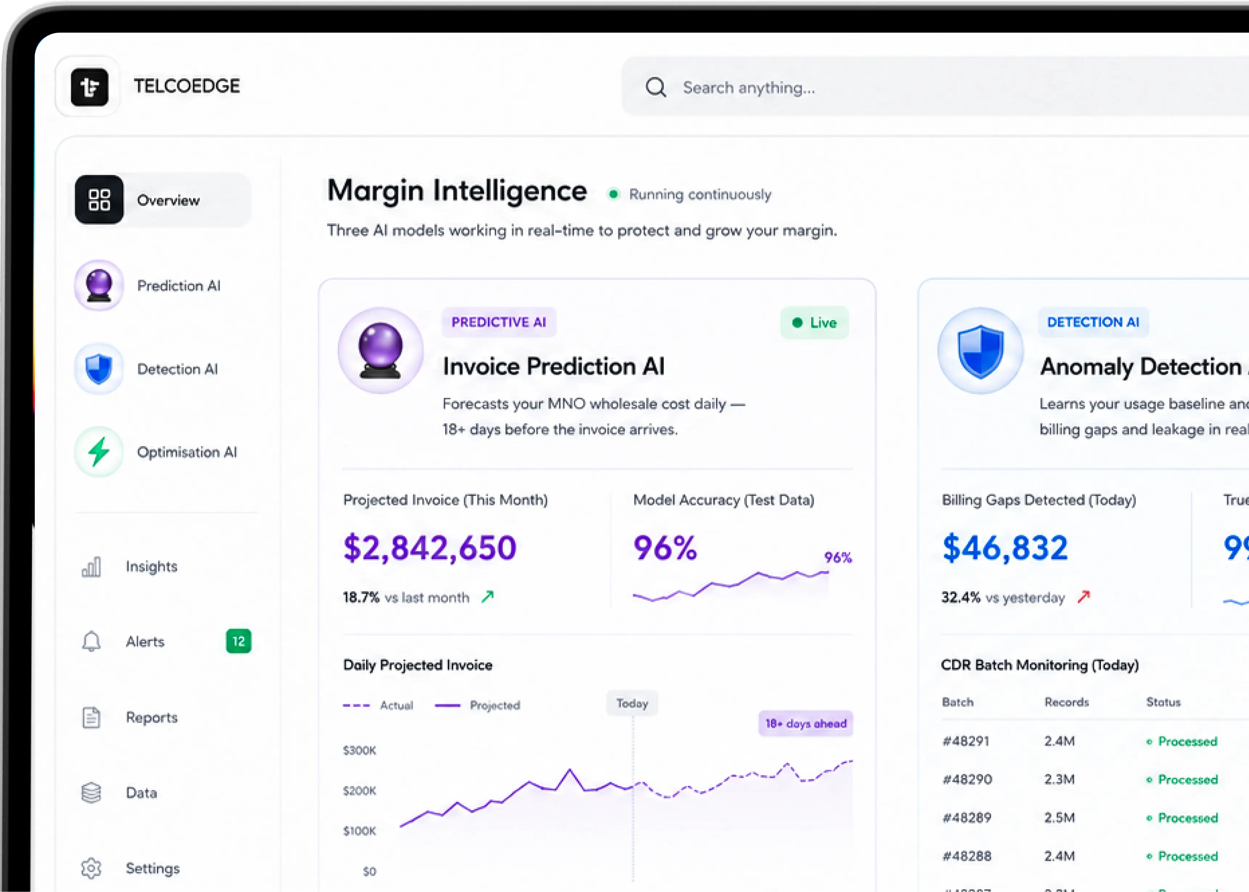Screen dimensions: 1249x892
Task: Click the Optimisation AI lightning bolt icon
Action: coord(99,452)
